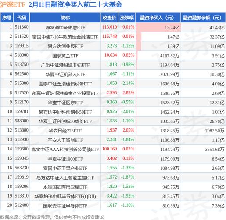Click the 数据来源 disclaimer footer text
The image size is (226, 220).
[52, 217]
